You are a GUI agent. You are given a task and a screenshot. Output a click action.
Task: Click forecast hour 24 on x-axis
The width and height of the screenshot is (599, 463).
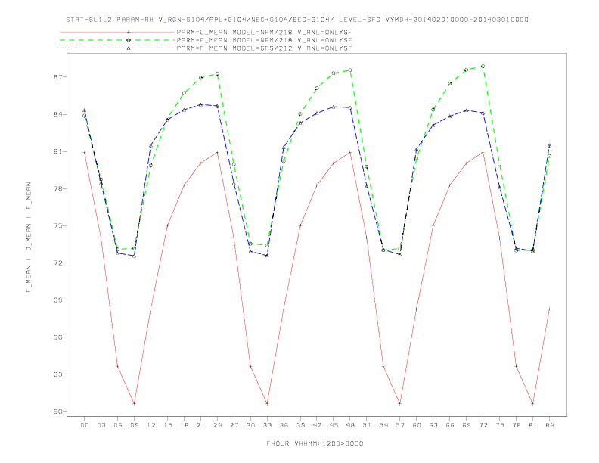(x=217, y=425)
